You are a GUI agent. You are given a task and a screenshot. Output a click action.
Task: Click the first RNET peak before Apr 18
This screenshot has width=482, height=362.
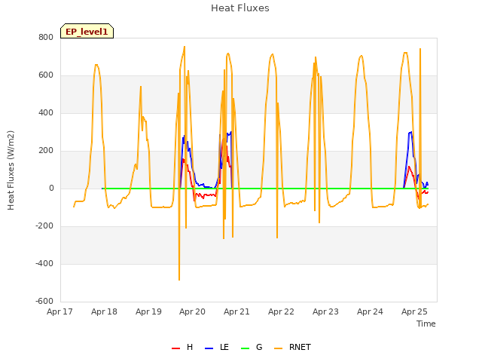tap(96, 65)
